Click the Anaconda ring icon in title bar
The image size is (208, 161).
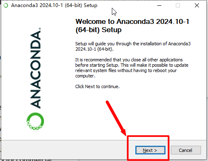click(6, 5)
